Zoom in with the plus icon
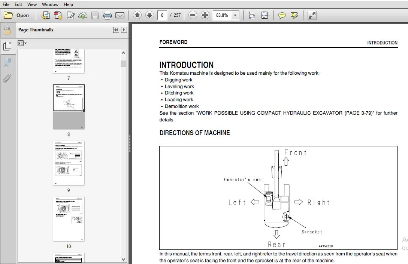Screen dimensions: 408x264 coord(205,15)
